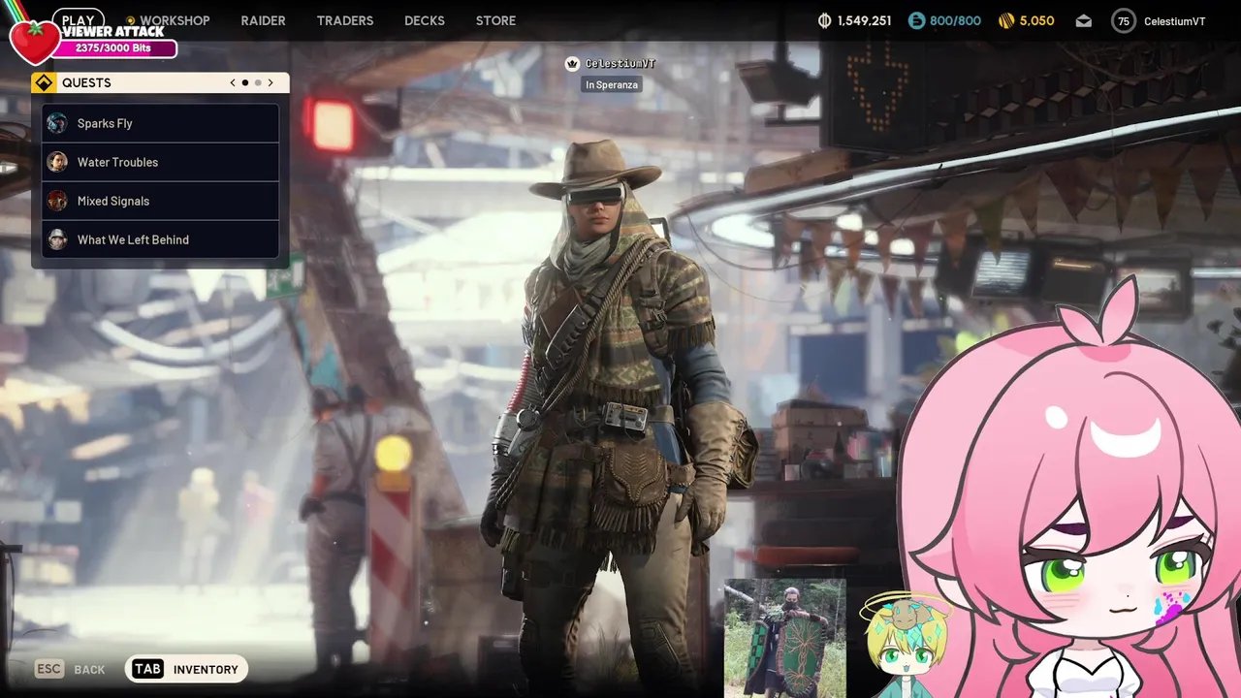This screenshot has height=698, width=1241.
Task: Click the yellow Quests diamond icon
Action: 44,82
